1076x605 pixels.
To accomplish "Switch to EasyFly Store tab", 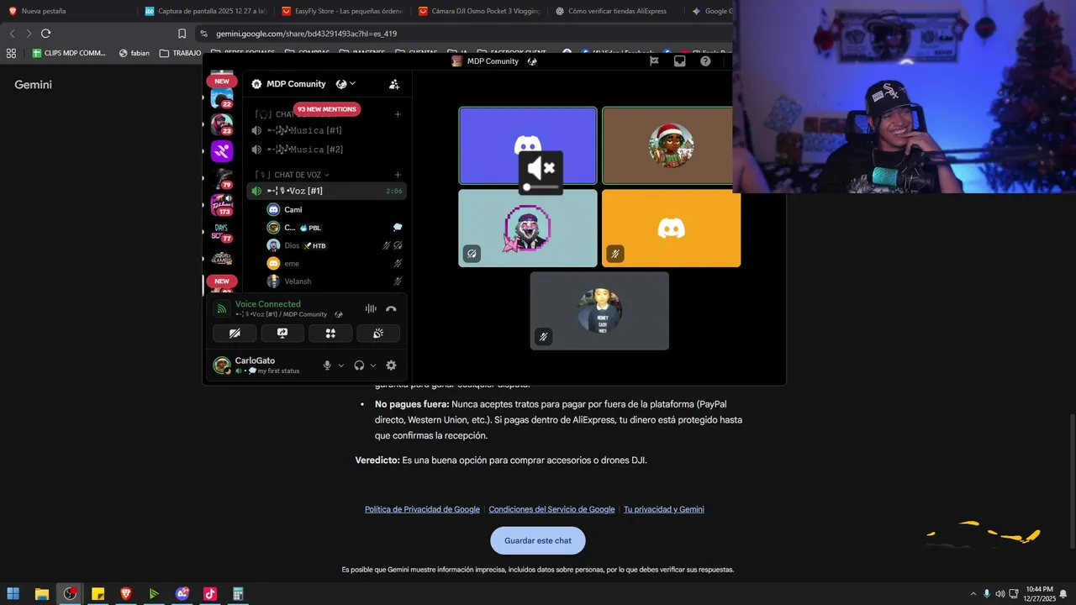I will 342,11.
